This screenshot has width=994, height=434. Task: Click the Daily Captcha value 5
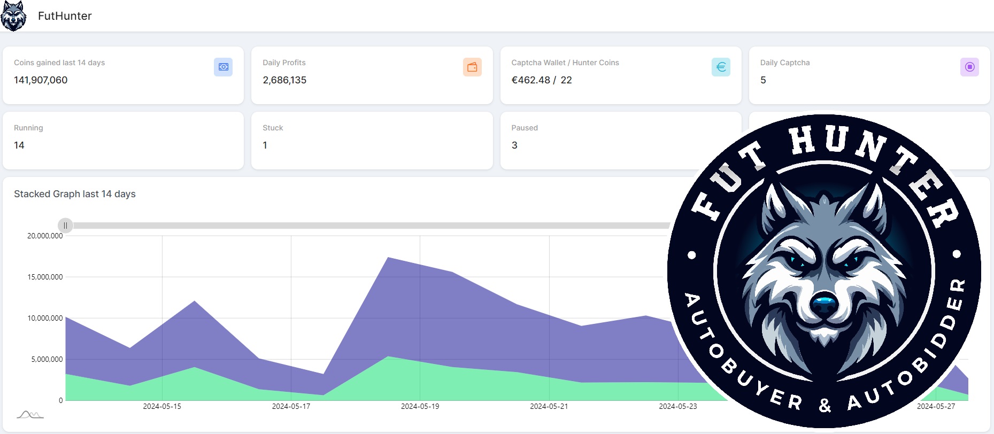point(763,80)
